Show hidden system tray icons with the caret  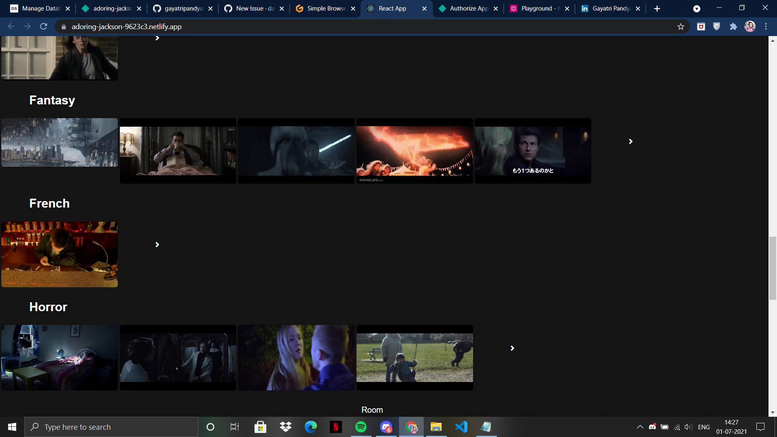coord(640,427)
